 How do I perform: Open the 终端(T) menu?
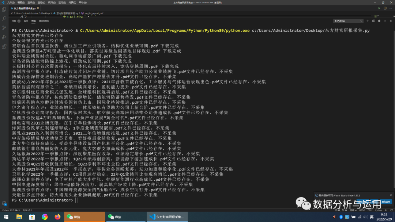click(72, 3)
